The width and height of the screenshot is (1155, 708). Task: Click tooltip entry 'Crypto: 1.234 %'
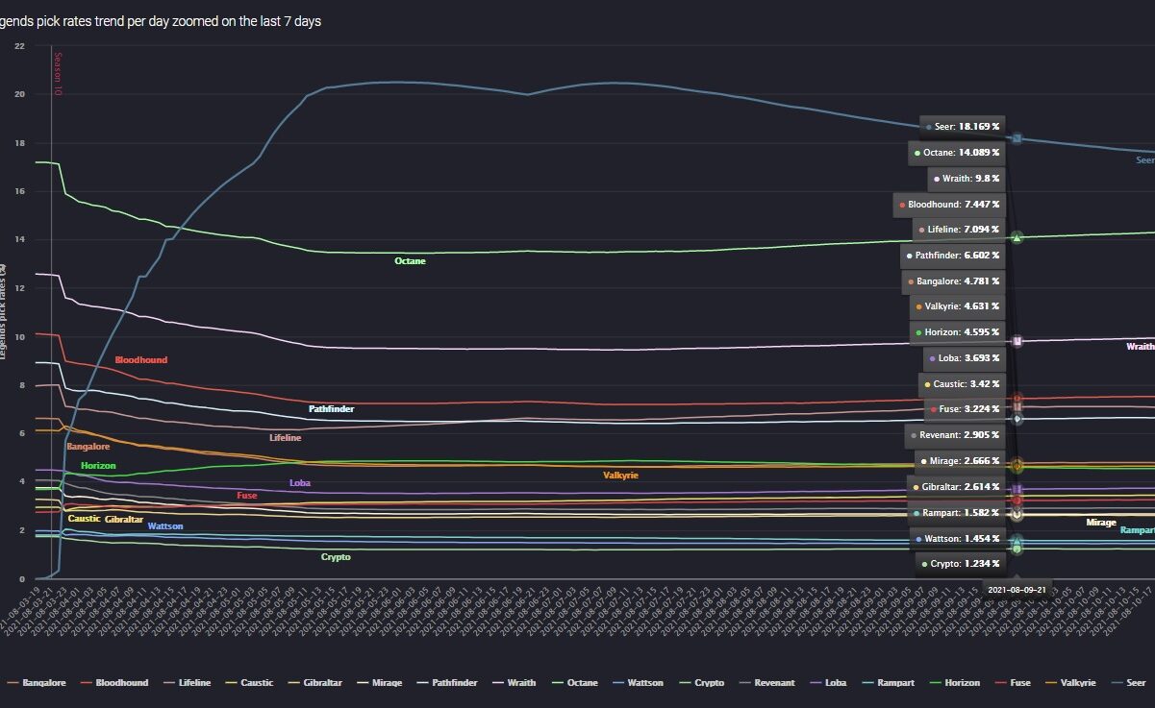click(x=961, y=564)
